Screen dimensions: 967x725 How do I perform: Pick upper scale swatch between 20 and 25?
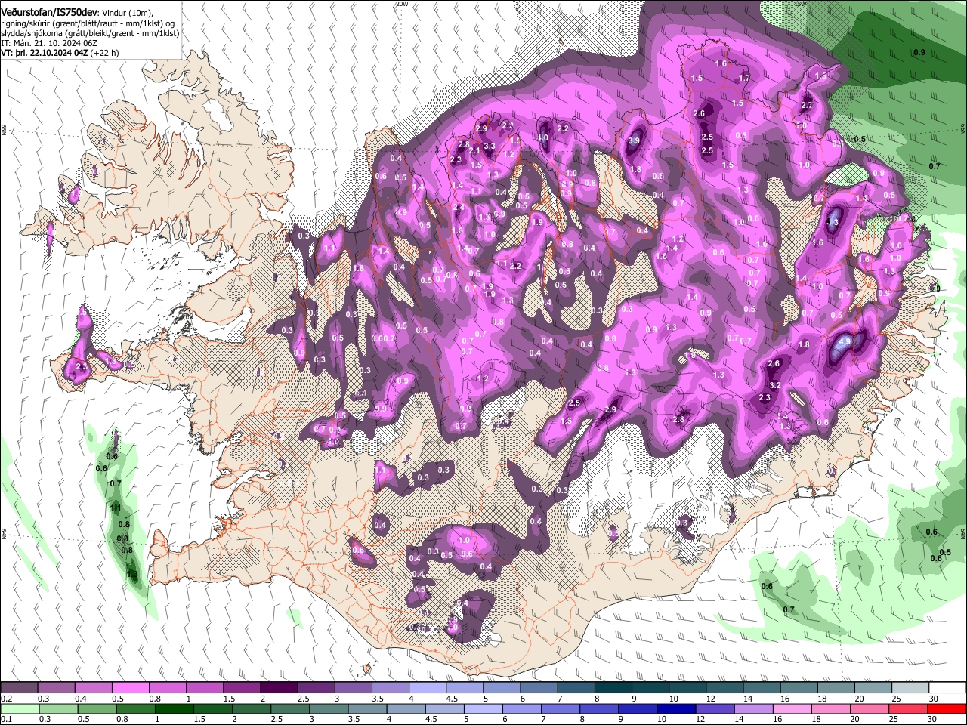coord(873,688)
